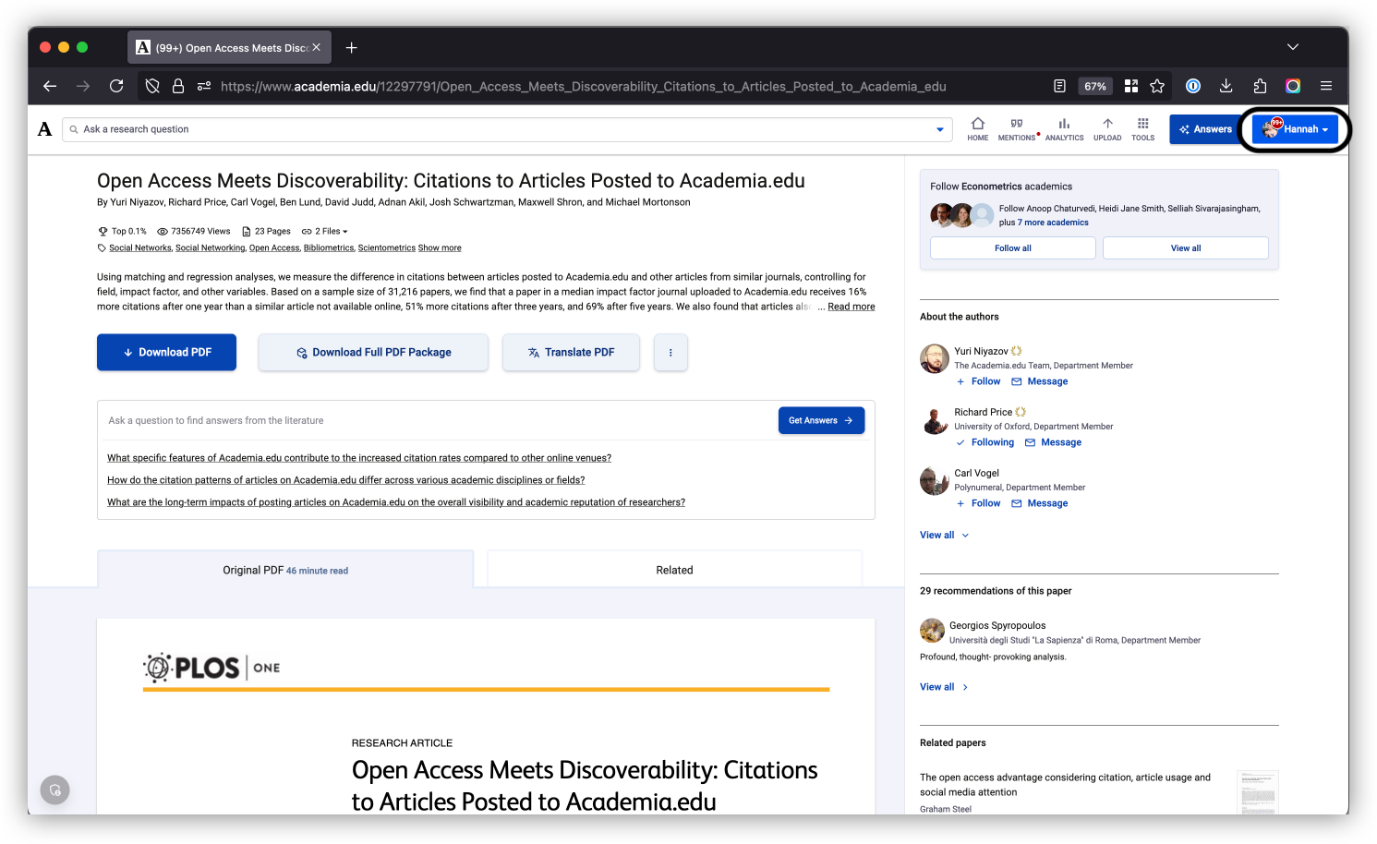Image resolution: width=1377 pixels, height=844 pixels.
Task: Open the Home feed
Action: point(977,129)
